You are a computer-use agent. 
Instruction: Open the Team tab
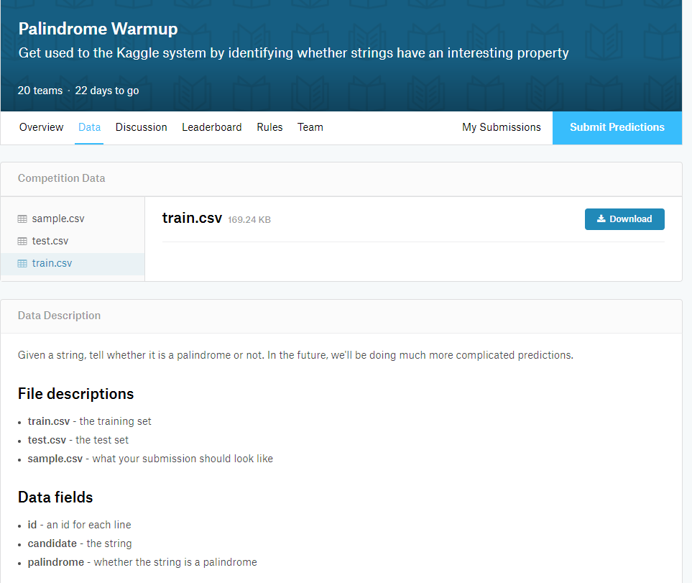point(310,127)
